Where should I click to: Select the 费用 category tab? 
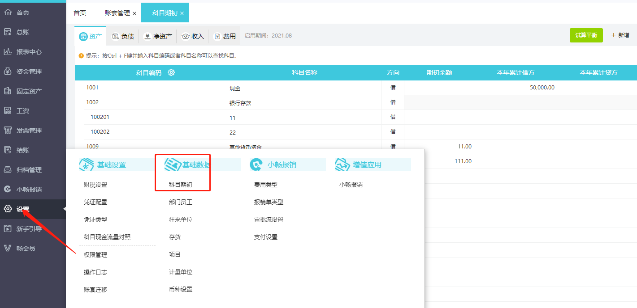click(x=225, y=36)
